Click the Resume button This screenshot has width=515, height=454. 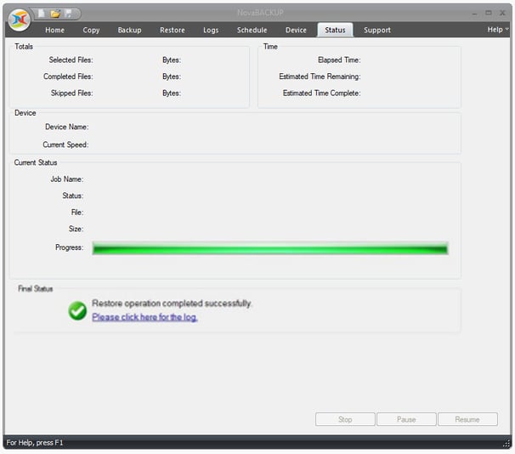[467, 419]
